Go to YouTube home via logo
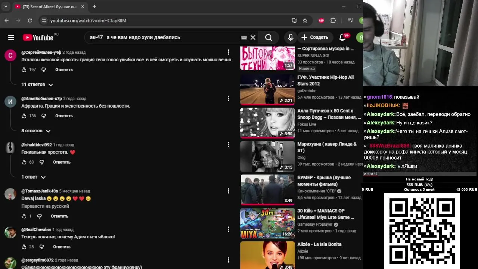The height and width of the screenshot is (269, 478). [38, 37]
